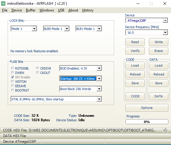The width and height of the screenshot is (171, 145).
Task: Open the Device ATmega328P dropdown
Action: pyautogui.click(x=147, y=21)
